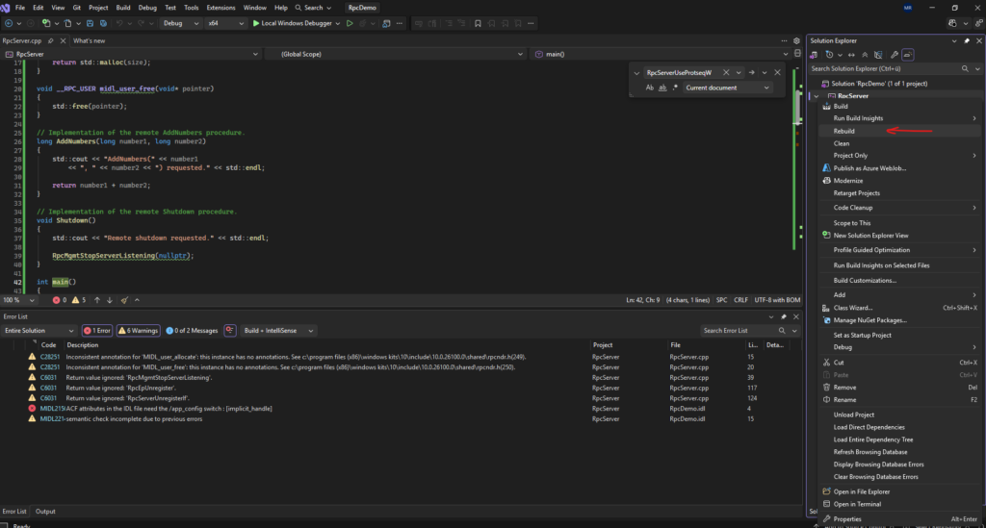Click the C28251 code link on line 15

(x=50, y=357)
